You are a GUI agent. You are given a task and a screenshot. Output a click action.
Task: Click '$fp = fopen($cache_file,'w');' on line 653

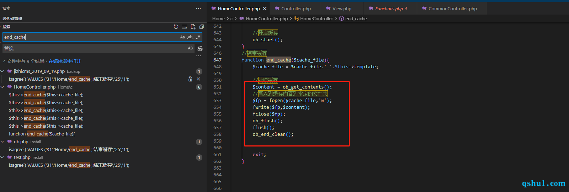tap(292, 100)
